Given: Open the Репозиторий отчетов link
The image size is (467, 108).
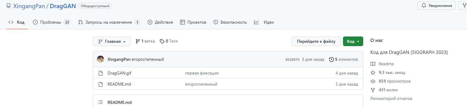Looking at the screenshot, I should [x=391, y=98].
